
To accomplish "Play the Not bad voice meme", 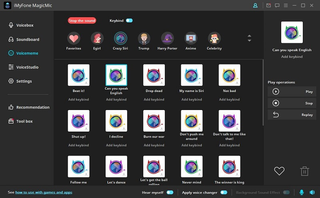I will pos(229,75).
